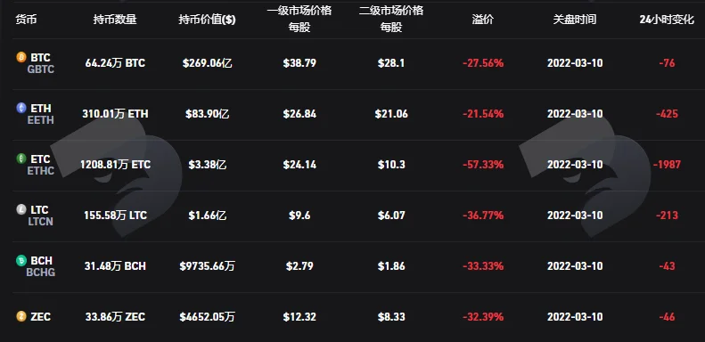705x342 pixels.
Task: Open the GBTC ticker link
Action: coord(40,69)
